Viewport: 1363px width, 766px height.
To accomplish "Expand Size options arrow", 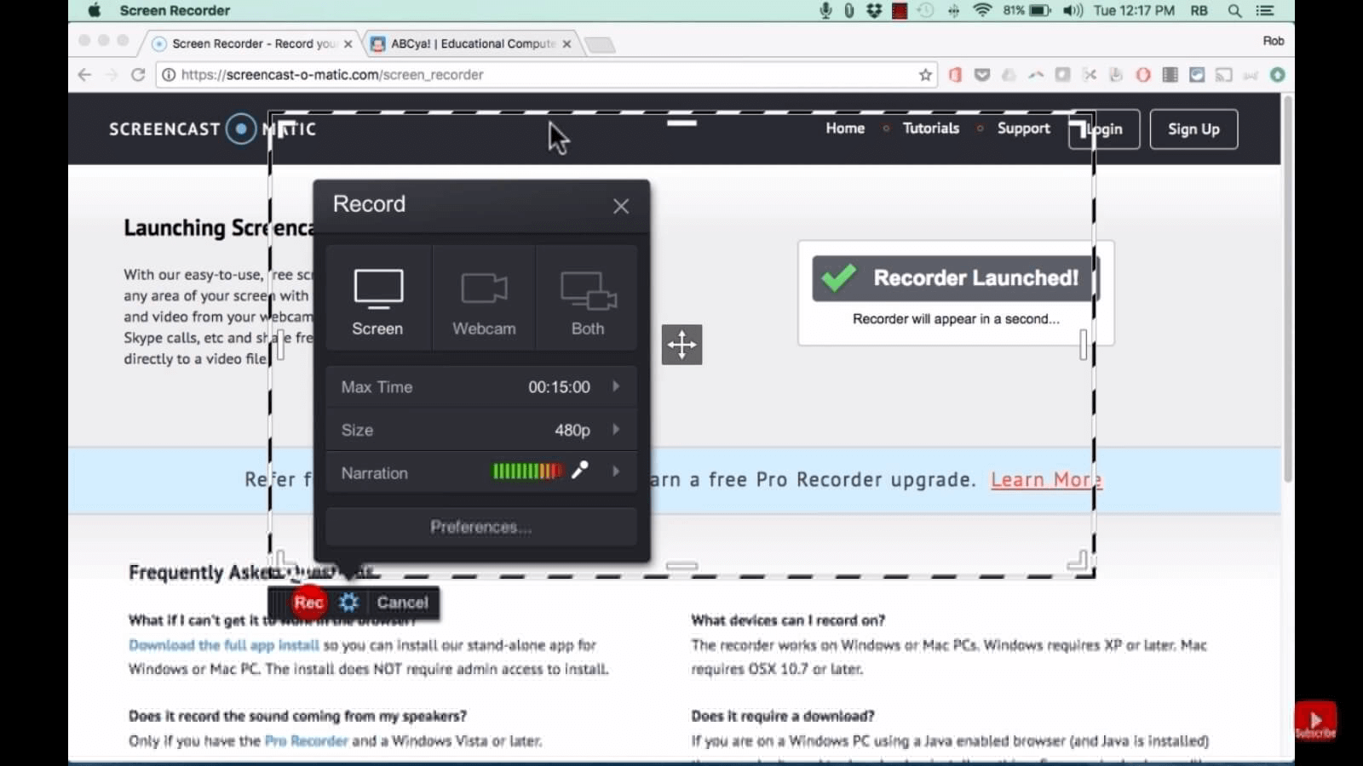I will tap(616, 430).
